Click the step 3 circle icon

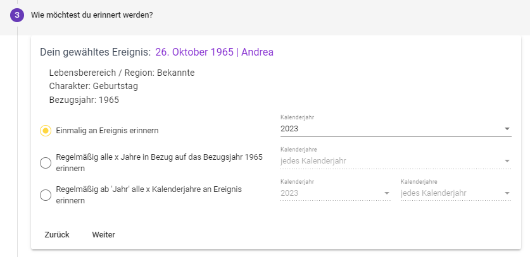click(16, 15)
